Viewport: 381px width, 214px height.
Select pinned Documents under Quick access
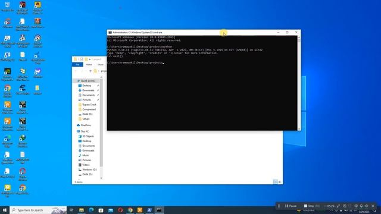(x=89, y=95)
